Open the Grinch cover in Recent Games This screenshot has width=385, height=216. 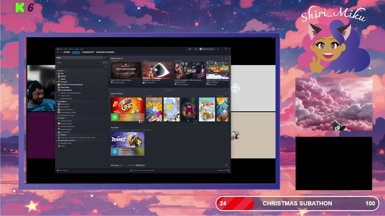point(207,109)
